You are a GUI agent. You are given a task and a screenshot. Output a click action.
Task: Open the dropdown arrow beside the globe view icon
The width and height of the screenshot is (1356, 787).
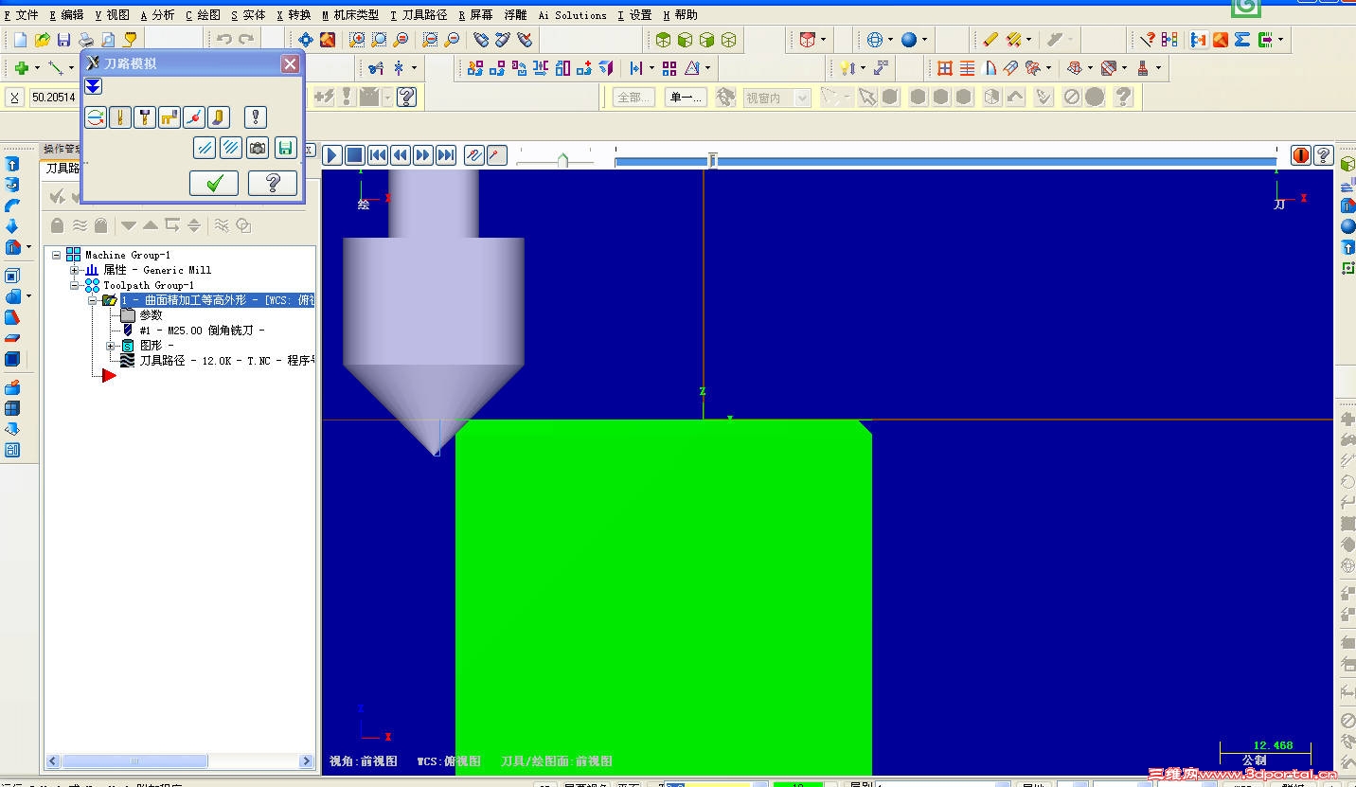click(890, 40)
